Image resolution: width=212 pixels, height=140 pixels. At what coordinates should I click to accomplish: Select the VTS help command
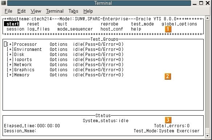coord(136,29)
